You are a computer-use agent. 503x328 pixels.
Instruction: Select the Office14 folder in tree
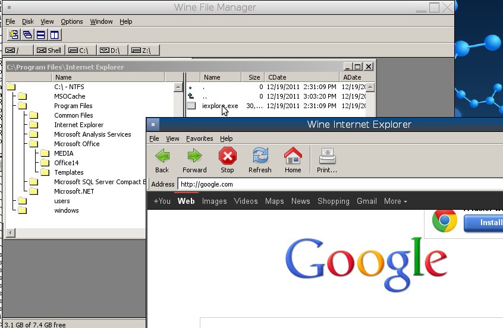[x=66, y=163]
